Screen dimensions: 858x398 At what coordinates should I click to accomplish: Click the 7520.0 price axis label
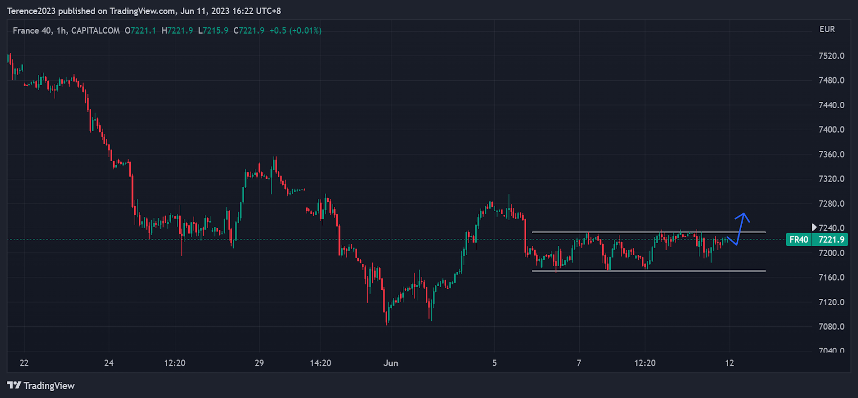[x=831, y=56]
